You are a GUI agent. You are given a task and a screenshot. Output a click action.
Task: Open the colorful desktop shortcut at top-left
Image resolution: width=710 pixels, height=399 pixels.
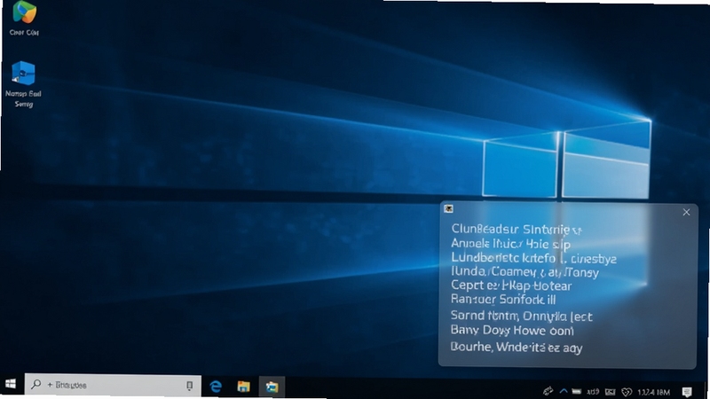click(24, 12)
